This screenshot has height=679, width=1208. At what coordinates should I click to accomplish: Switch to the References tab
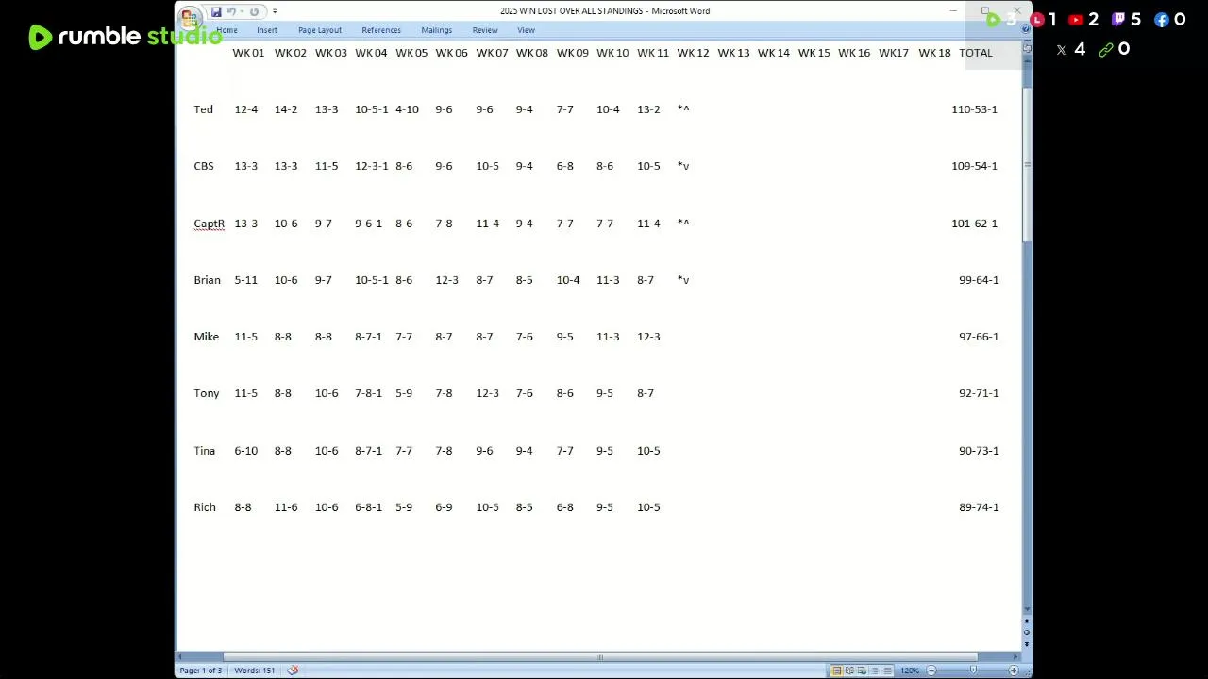coord(381,30)
